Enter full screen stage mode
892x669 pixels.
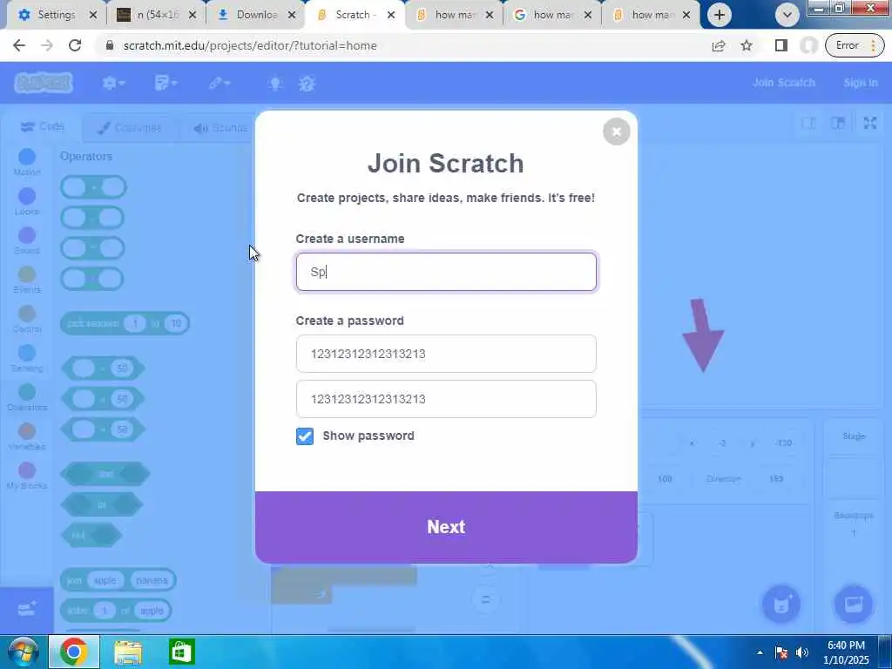pyautogui.click(x=870, y=123)
